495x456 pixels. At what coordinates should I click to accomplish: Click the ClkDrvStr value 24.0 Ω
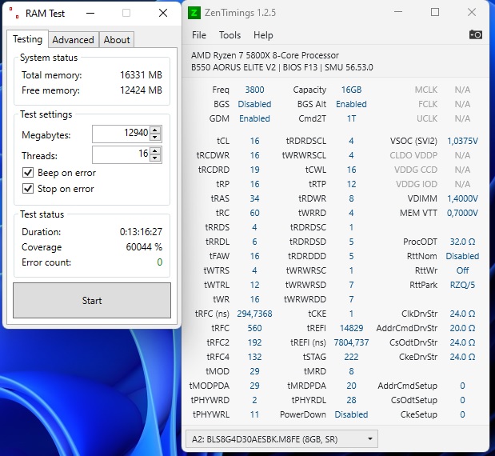click(x=462, y=314)
